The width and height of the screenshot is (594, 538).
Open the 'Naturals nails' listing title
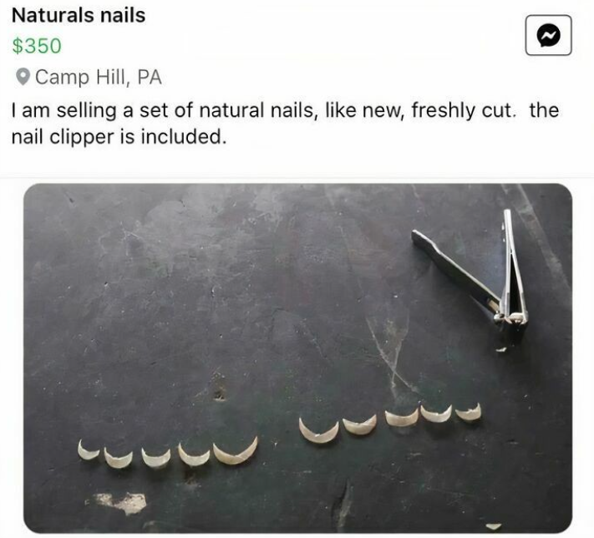coord(79,16)
